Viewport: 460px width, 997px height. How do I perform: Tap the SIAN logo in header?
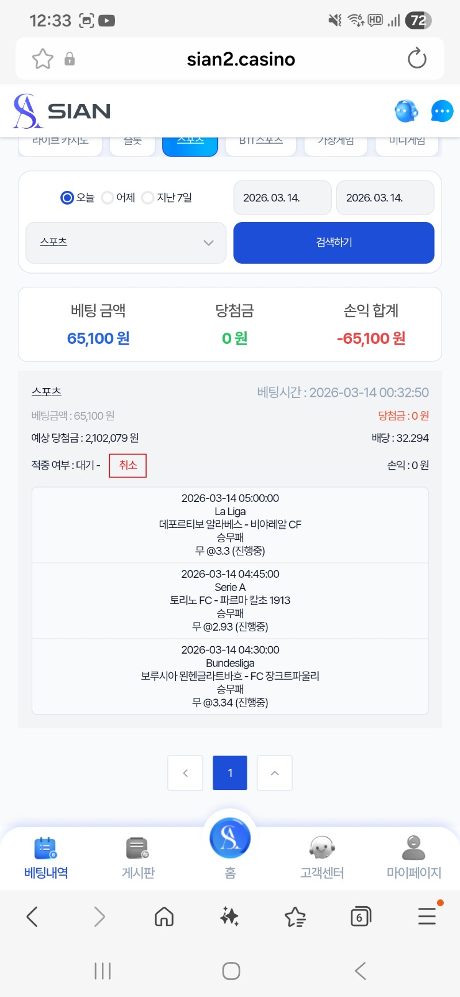(x=62, y=111)
